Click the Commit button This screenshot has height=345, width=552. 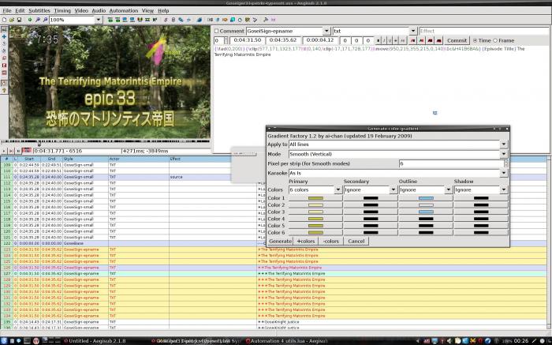tap(457, 40)
